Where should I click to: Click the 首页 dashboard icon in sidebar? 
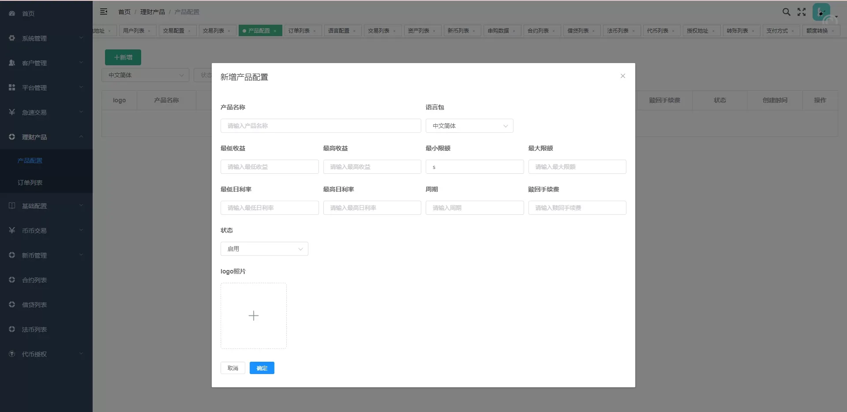tap(12, 14)
